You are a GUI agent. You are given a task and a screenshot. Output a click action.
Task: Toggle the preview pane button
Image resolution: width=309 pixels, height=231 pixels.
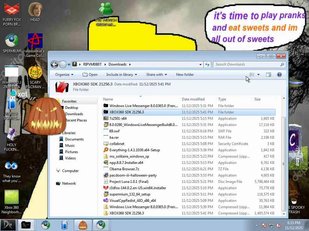pos(268,75)
